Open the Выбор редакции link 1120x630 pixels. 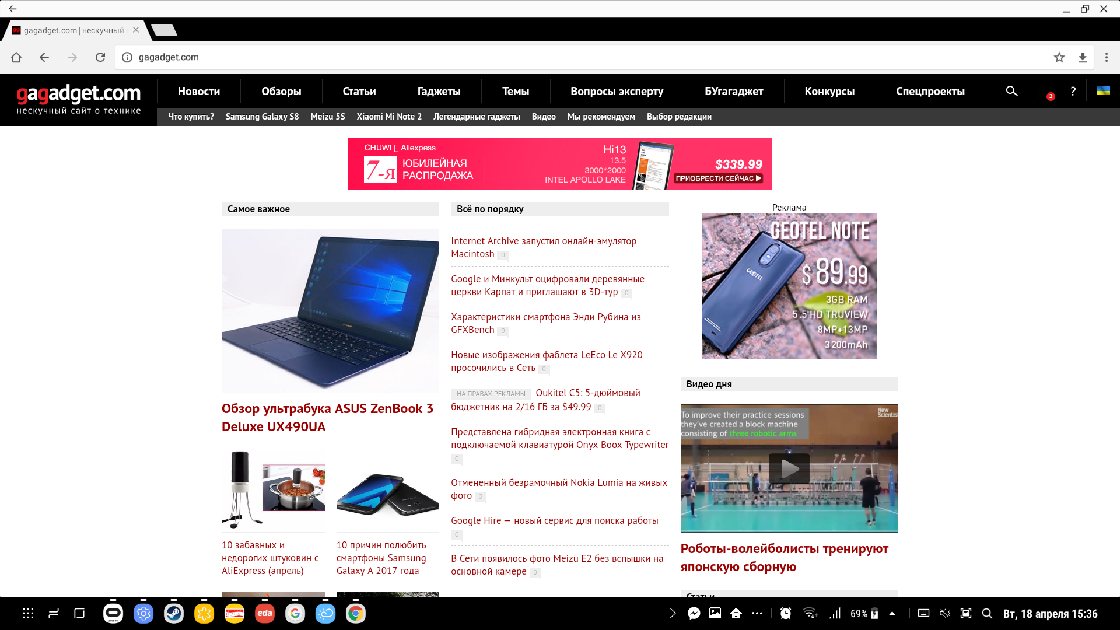[679, 117]
